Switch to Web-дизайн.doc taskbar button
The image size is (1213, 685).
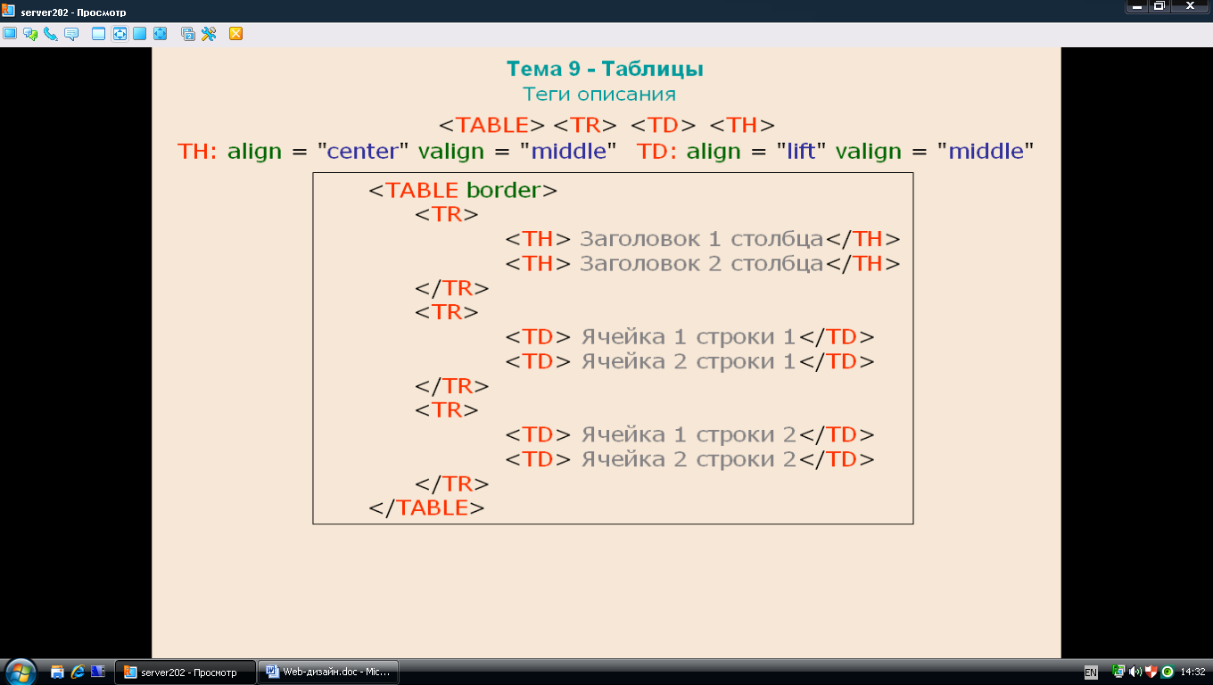click(x=329, y=672)
